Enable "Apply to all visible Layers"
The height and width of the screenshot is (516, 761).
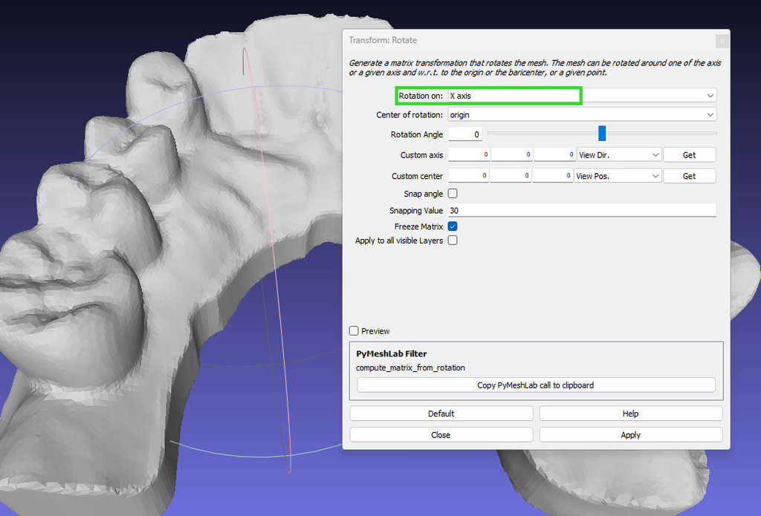click(x=452, y=240)
